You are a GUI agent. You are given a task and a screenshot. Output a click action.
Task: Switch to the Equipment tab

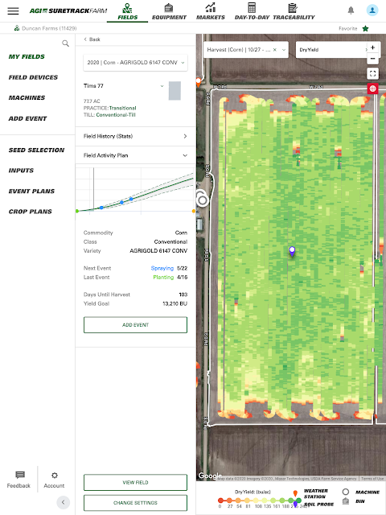click(x=169, y=11)
